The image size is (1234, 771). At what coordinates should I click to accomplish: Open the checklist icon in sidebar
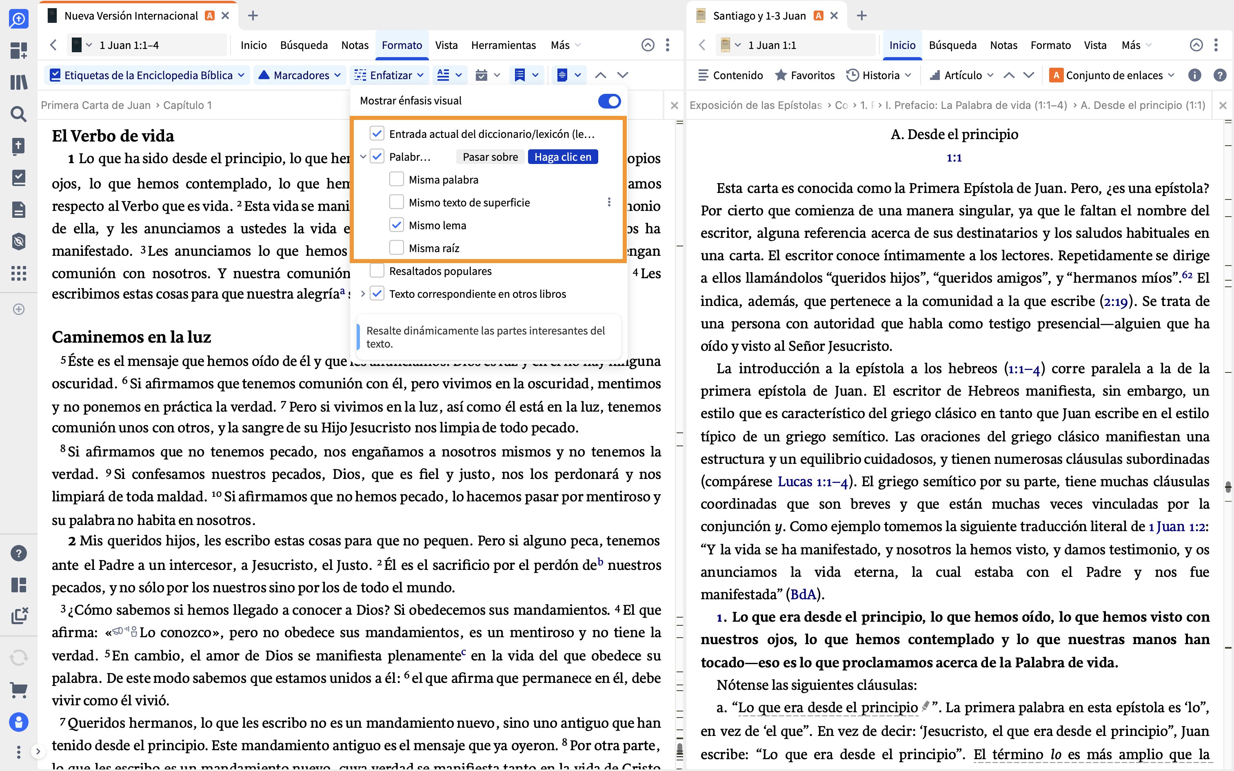coord(19,177)
